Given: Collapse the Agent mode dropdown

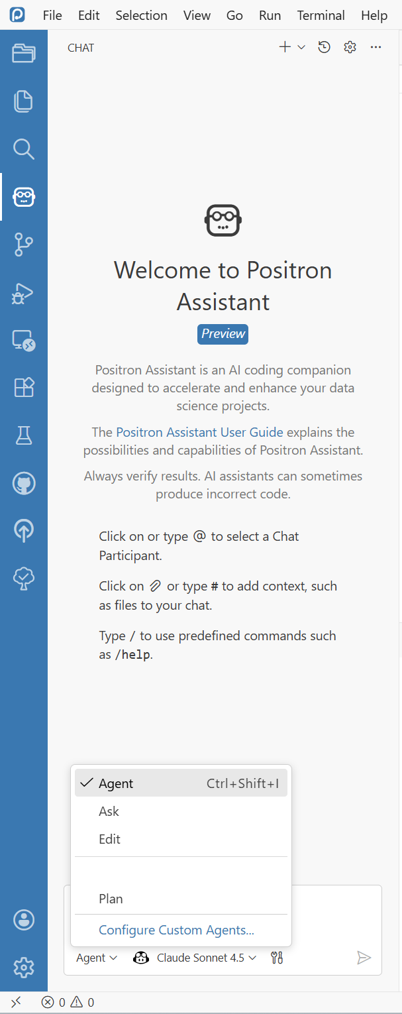Looking at the screenshot, I should point(97,958).
